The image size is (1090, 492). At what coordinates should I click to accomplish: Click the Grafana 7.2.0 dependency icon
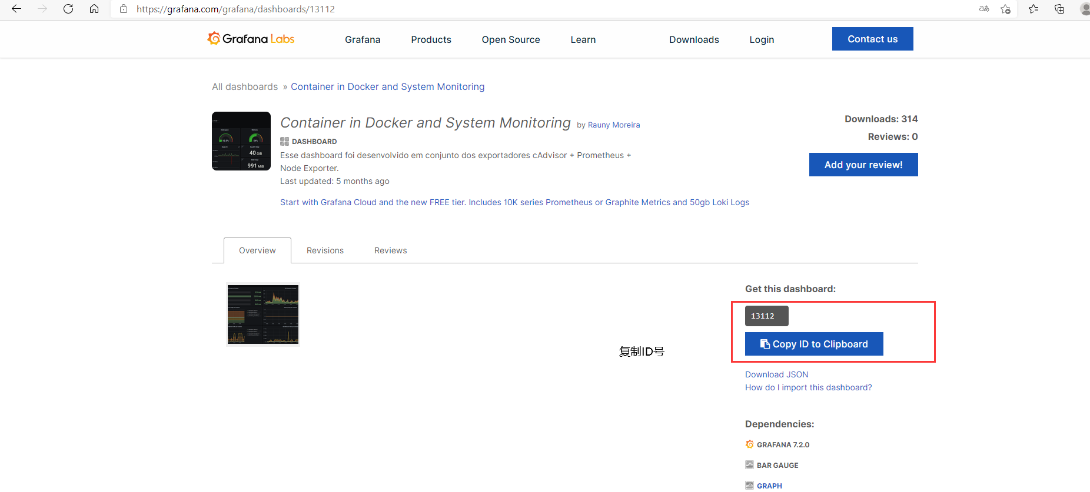click(x=749, y=444)
